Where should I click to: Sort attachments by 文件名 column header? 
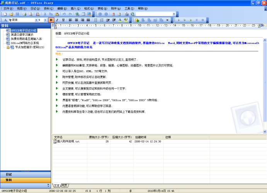tap(69, 137)
